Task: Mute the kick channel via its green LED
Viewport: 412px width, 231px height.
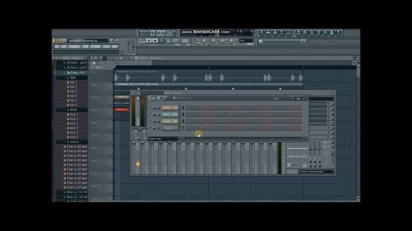Action: tap(150, 128)
